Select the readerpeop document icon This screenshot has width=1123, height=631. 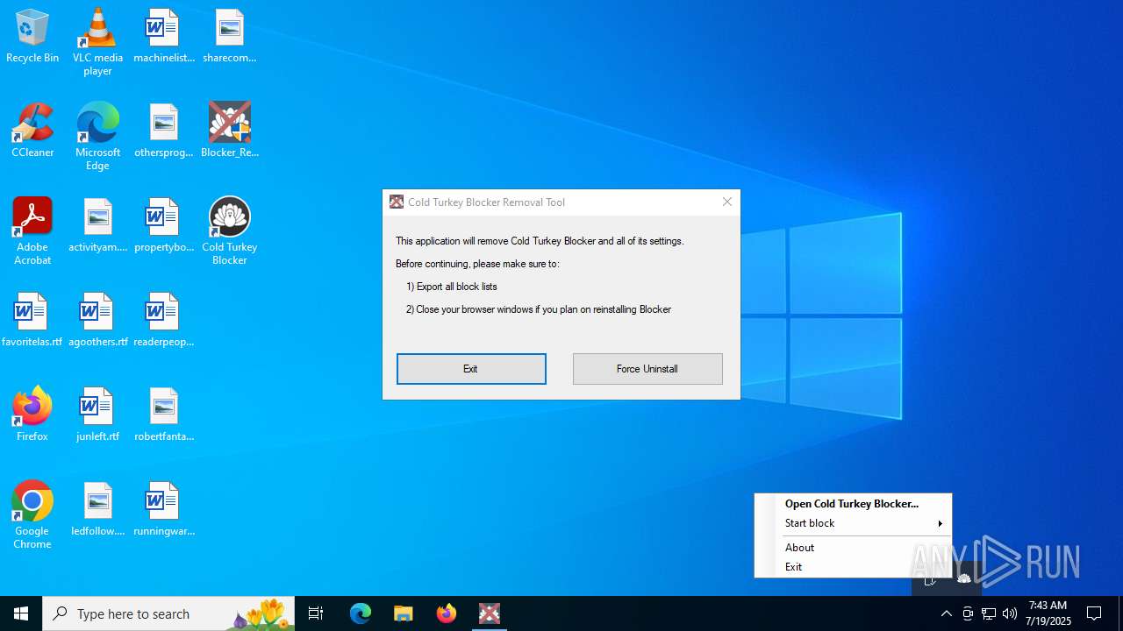click(164, 321)
